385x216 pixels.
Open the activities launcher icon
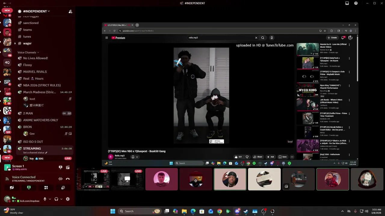(x=46, y=187)
